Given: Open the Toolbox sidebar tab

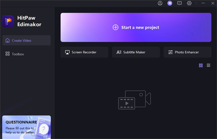Looking at the screenshot, I should pyautogui.click(x=27, y=54).
